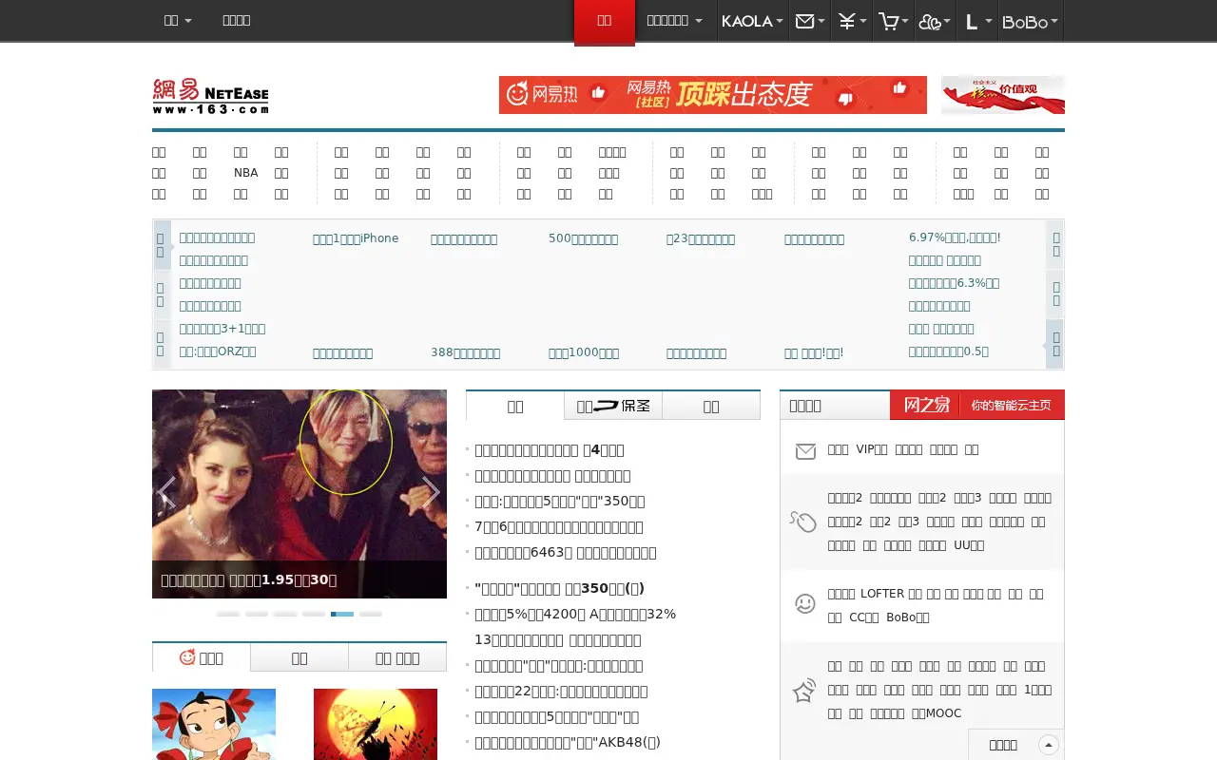Click thumbs-down icon in top banner
The height and width of the screenshot is (760, 1217).
coord(845,98)
